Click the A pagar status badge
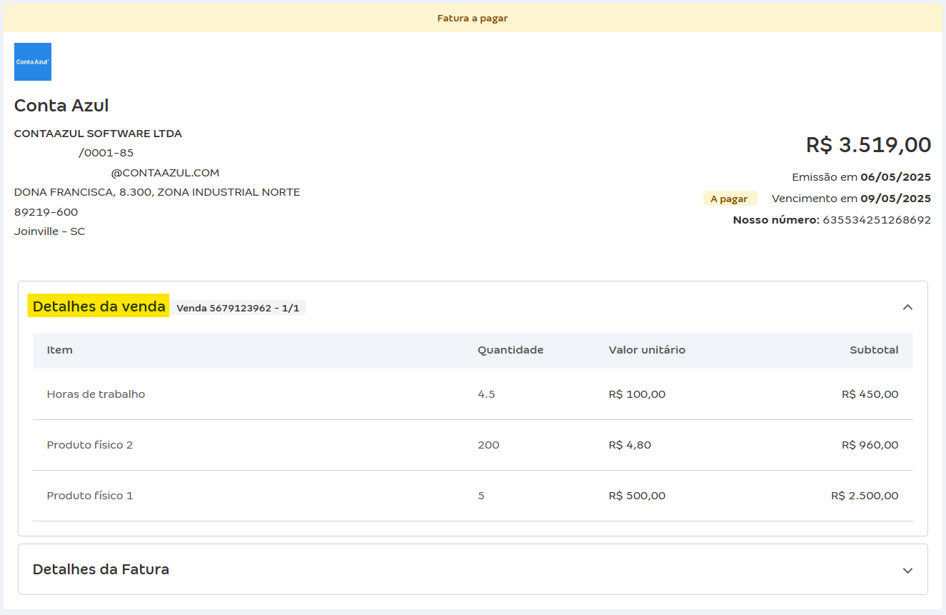The image size is (946, 615). [729, 199]
